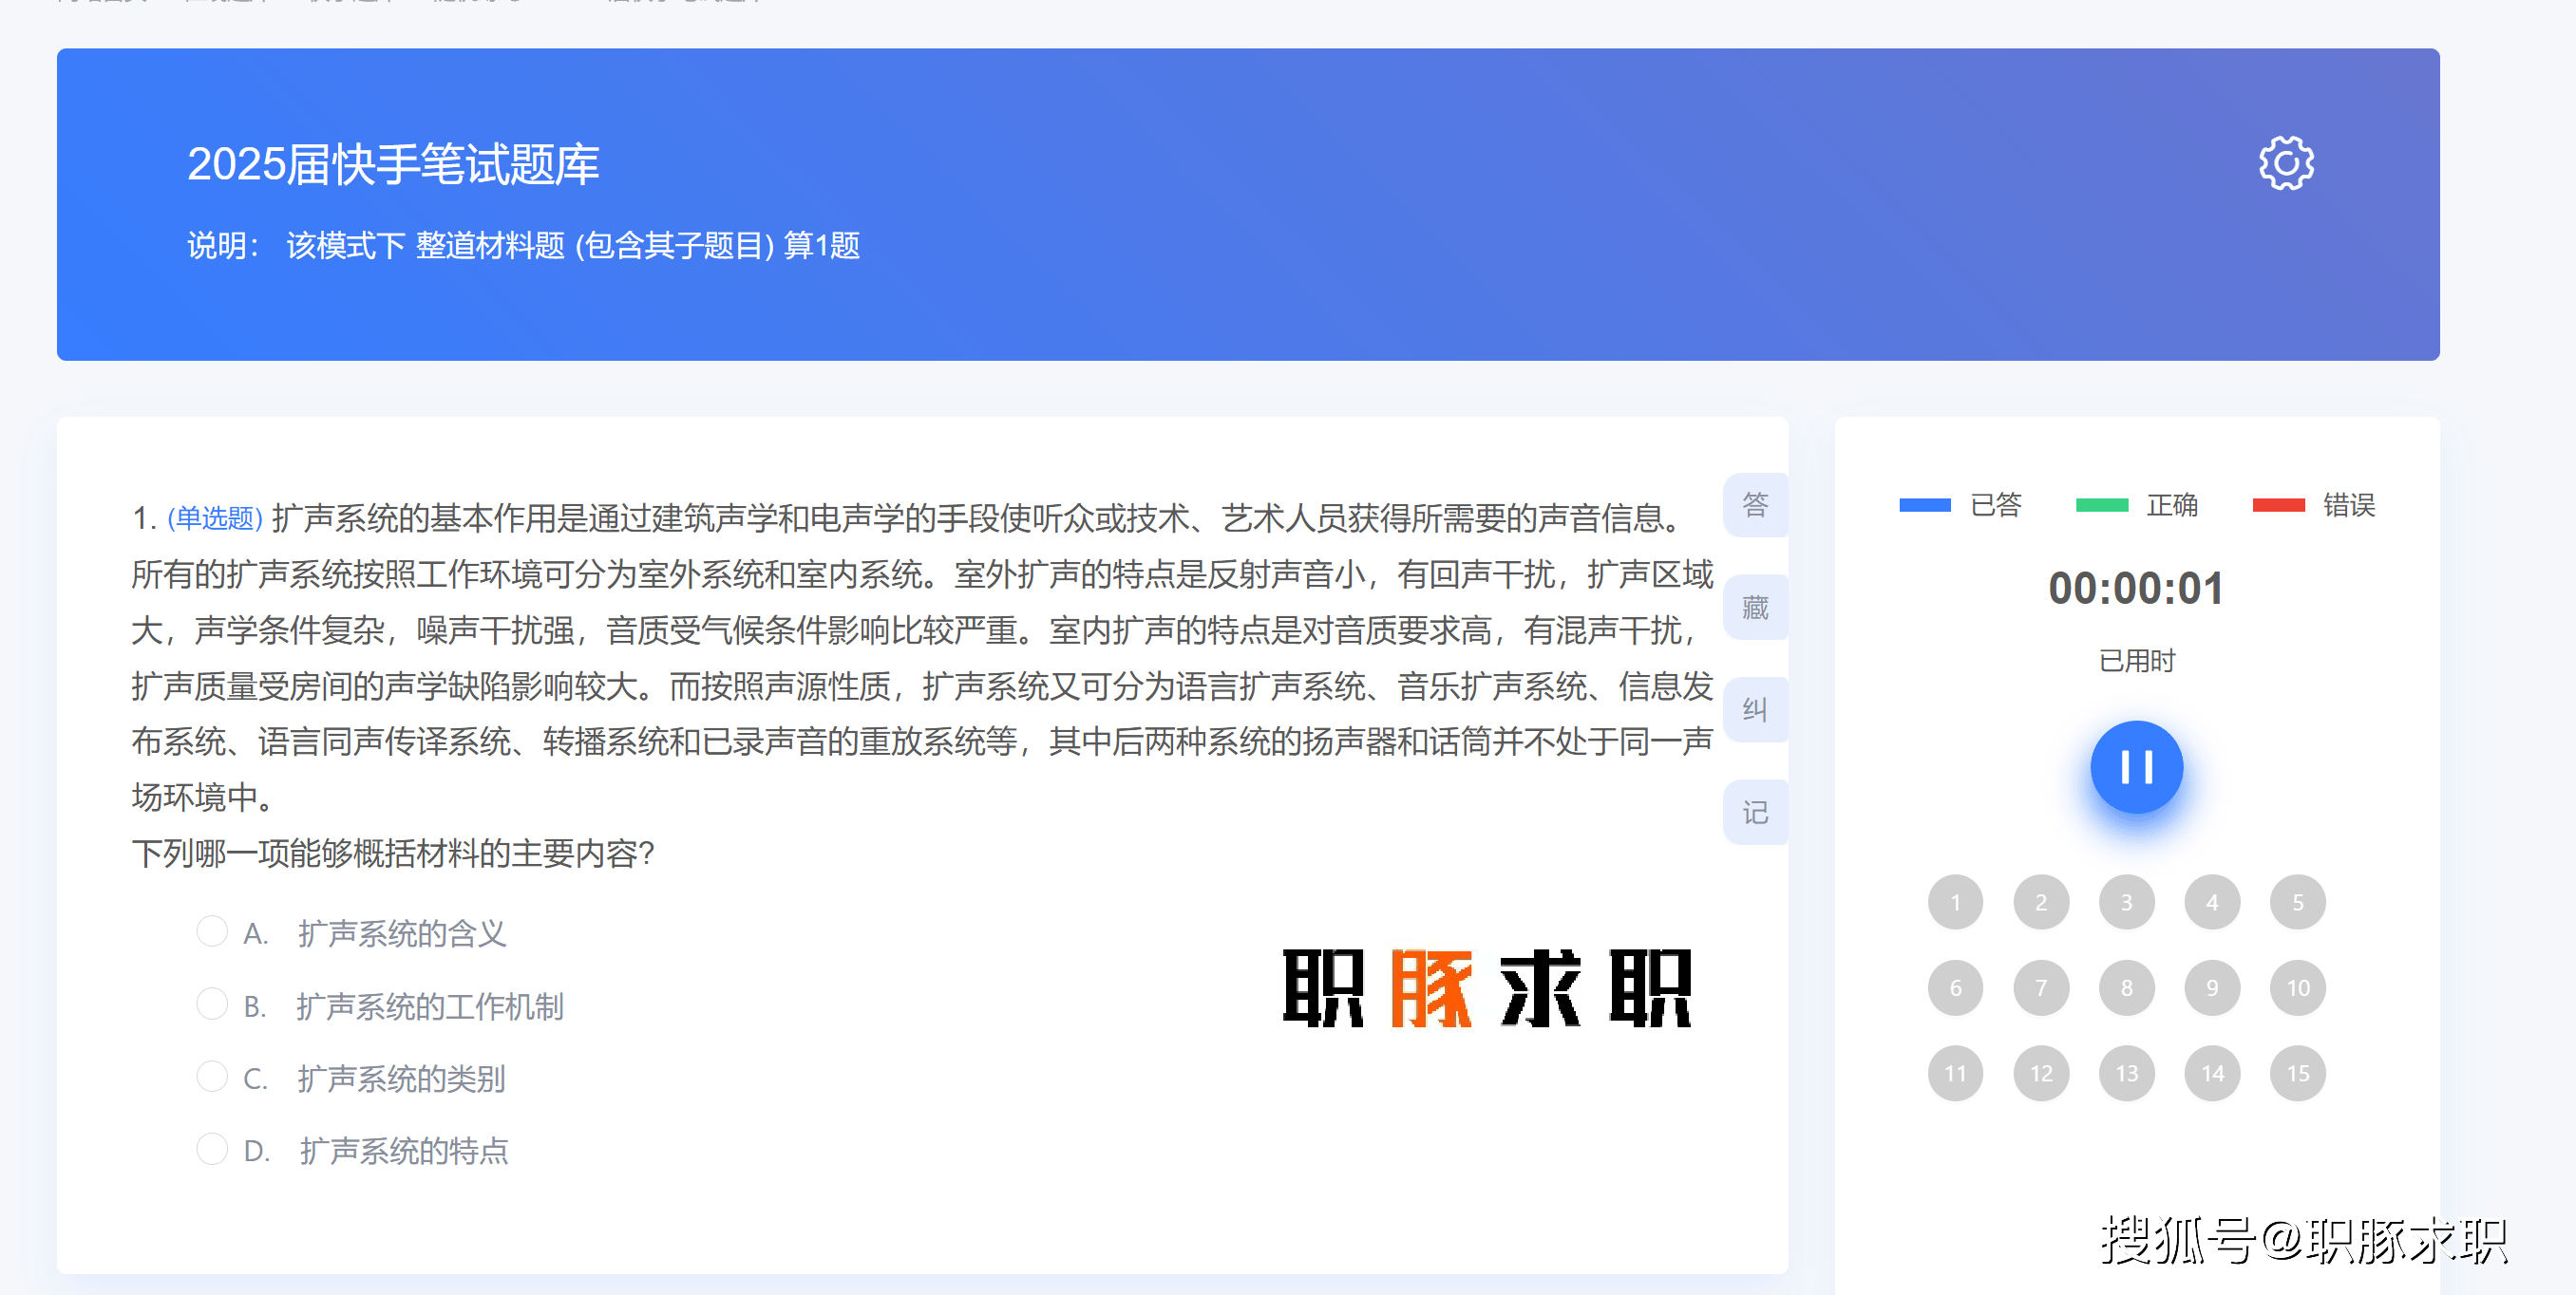Select option D 扩声系统的特点
The image size is (2576, 1295).
(212, 1149)
